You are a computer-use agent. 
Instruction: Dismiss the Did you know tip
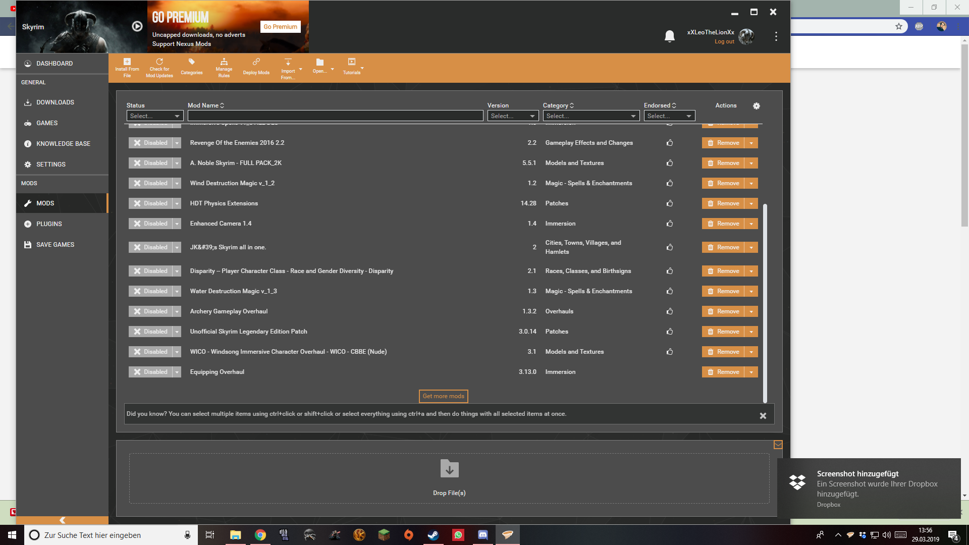click(x=763, y=416)
